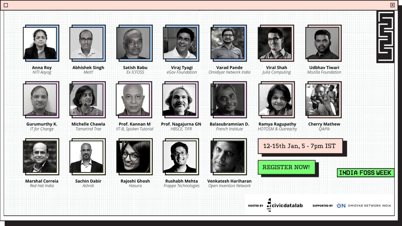Open Viraj Tyagi's photo
The image size is (402, 226).
coord(180,43)
